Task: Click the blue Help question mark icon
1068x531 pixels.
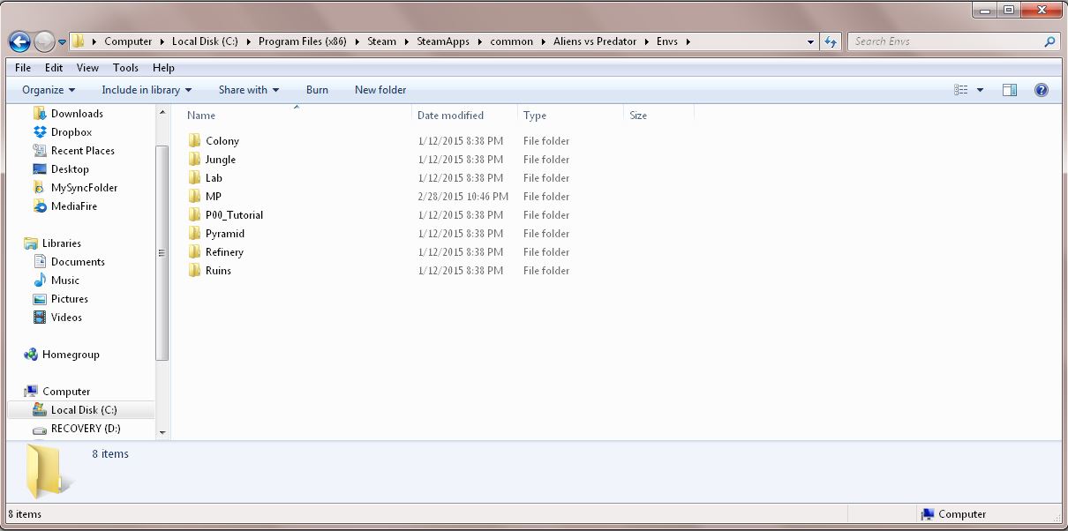Action: pos(1042,90)
